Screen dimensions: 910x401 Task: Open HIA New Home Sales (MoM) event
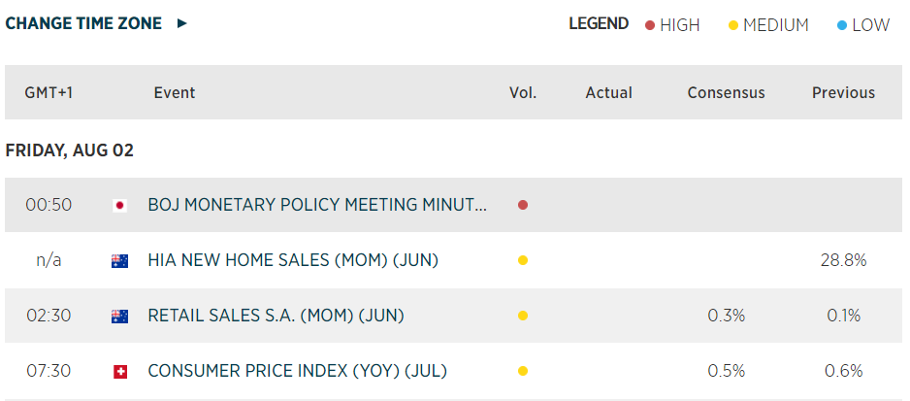[x=293, y=260]
